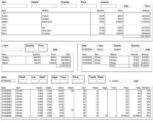
Task: Click the stock panel Price field
Action: (43, 49)
